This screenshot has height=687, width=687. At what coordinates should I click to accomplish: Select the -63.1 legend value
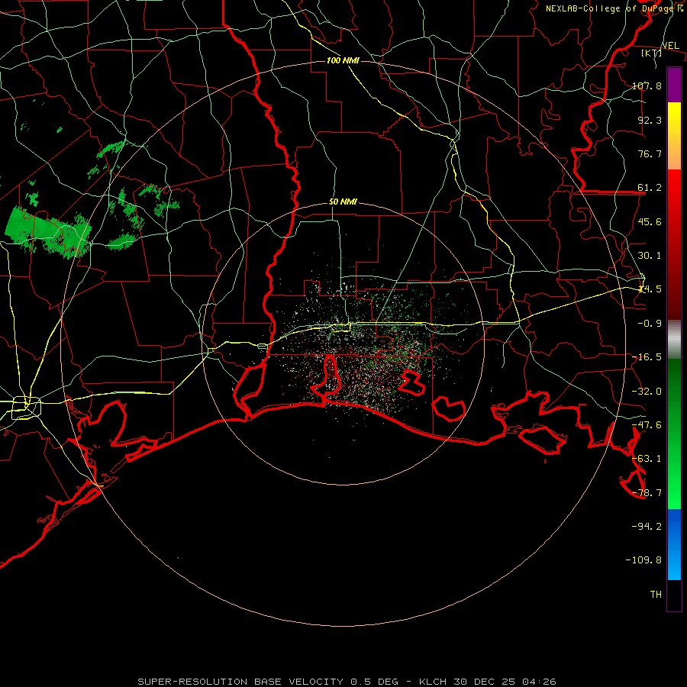(x=647, y=459)
